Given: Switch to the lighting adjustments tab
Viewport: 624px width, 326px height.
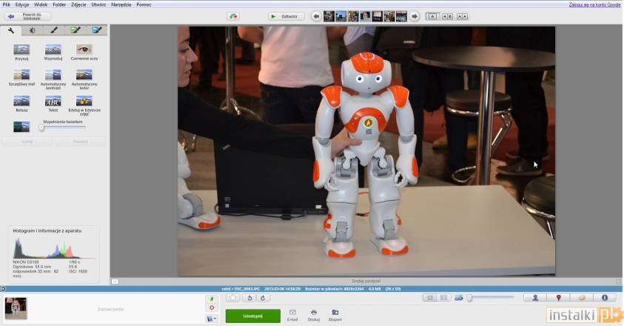Looking at the screenshot, I should (33, 30).
